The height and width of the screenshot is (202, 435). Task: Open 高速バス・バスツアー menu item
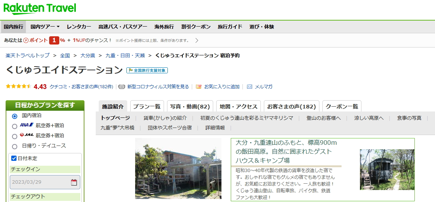point(123,27)
